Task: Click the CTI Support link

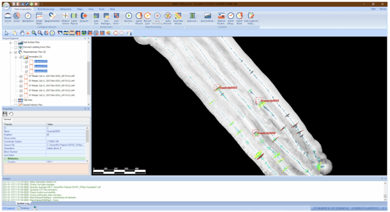Action: tap(8, 208)
